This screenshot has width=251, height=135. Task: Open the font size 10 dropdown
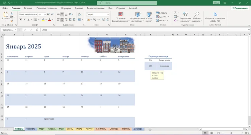click(x=45, y=15)
